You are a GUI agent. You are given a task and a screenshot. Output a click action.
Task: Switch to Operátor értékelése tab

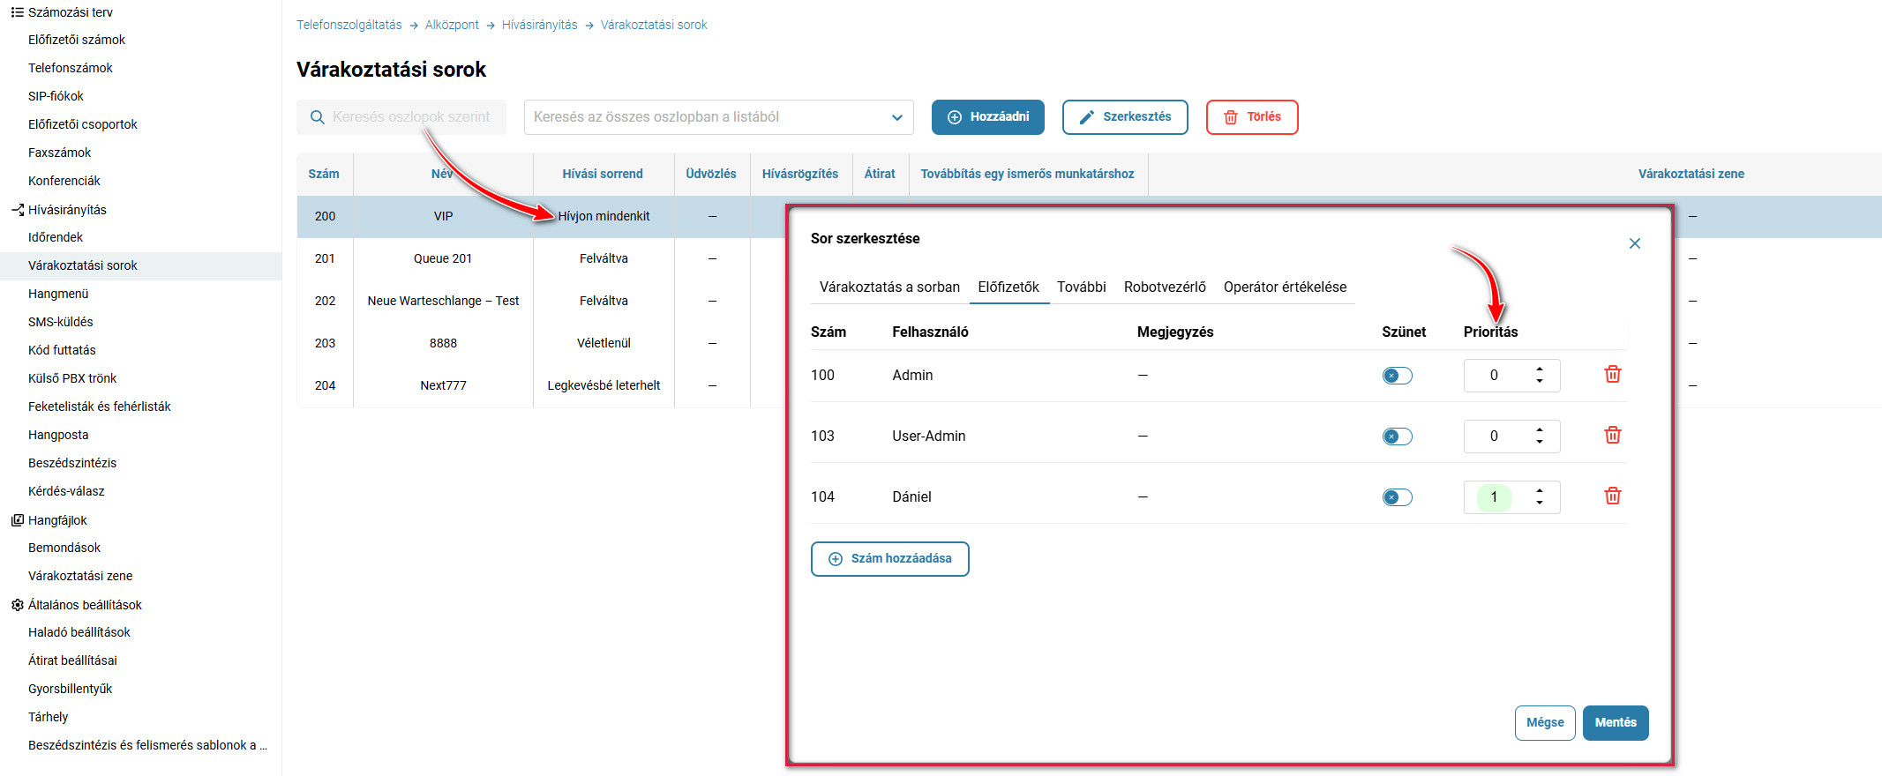(x=1285, y=287)
